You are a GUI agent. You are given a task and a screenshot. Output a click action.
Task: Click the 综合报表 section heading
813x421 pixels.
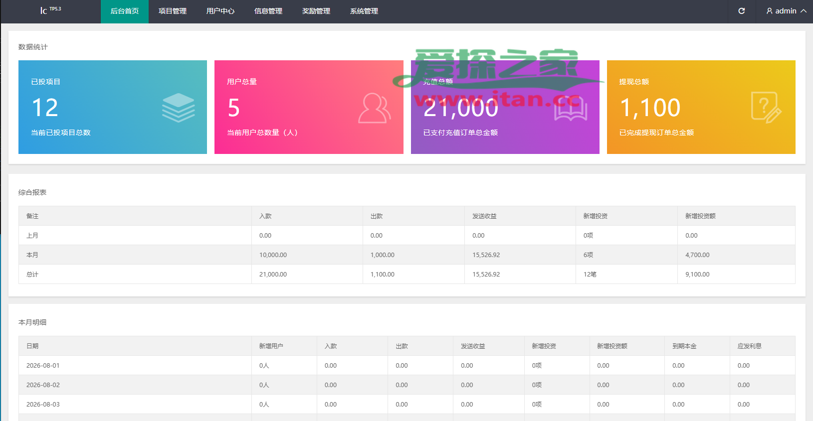(x=32, y=192)
